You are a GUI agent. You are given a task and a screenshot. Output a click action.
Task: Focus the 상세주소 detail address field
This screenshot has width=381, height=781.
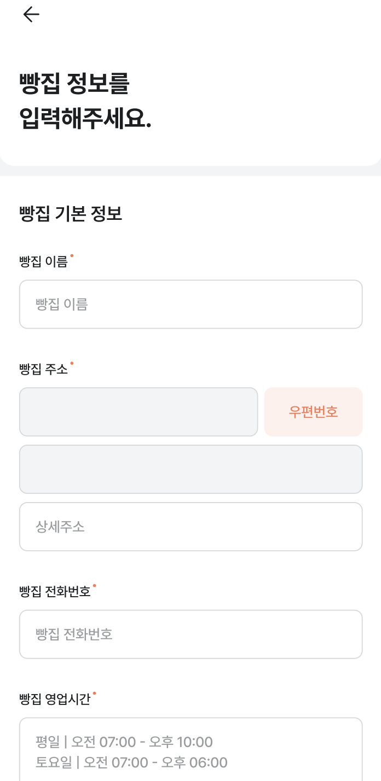pyautogui.click(x=190, y=527)
